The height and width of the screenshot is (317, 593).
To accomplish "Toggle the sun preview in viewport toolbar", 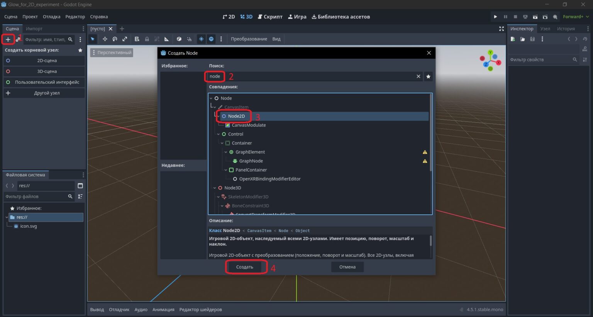I will [201, 39].
